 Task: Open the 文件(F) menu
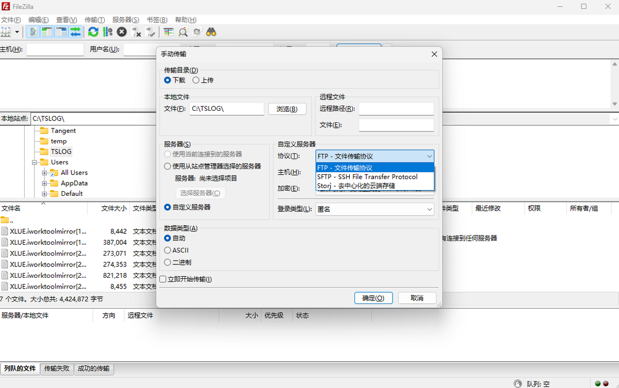pyautogui.click(x=11, y=20)
